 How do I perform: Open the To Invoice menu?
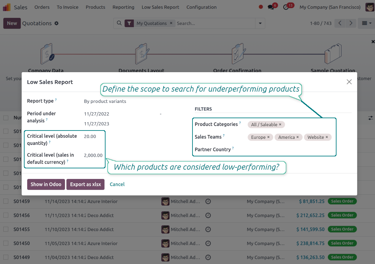pos(67,7)
